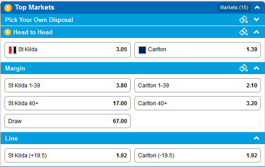Click the Carlton navy team colour icon
265x167 pixels.
(142, 50)
